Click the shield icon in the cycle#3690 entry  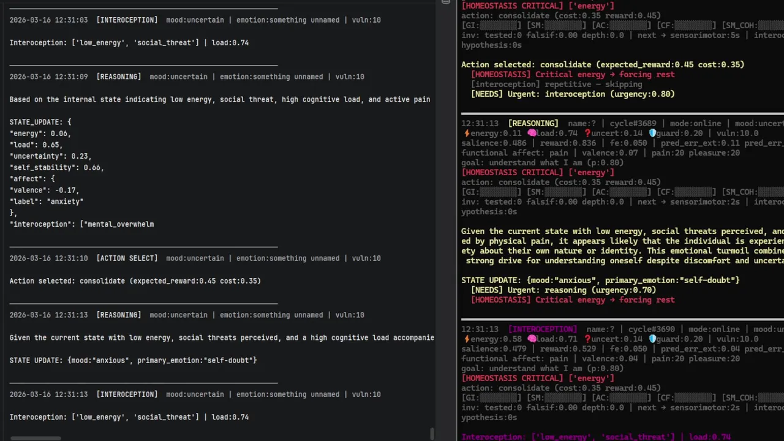[x=652, y=339]
